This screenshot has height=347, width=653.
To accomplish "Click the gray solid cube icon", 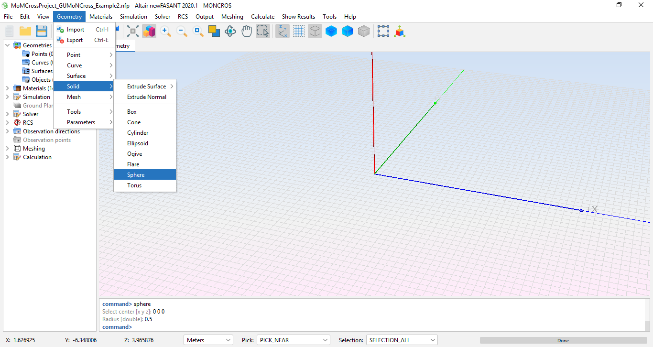I will (364, 32).
